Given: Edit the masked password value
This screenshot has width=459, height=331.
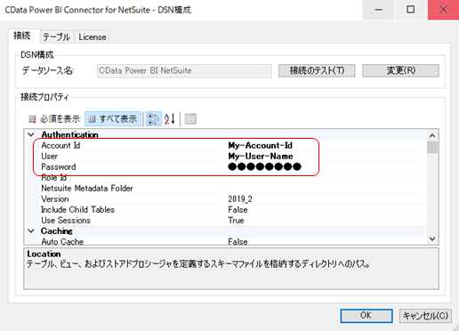Looking at the screenshot, I should tap(264, 166).
